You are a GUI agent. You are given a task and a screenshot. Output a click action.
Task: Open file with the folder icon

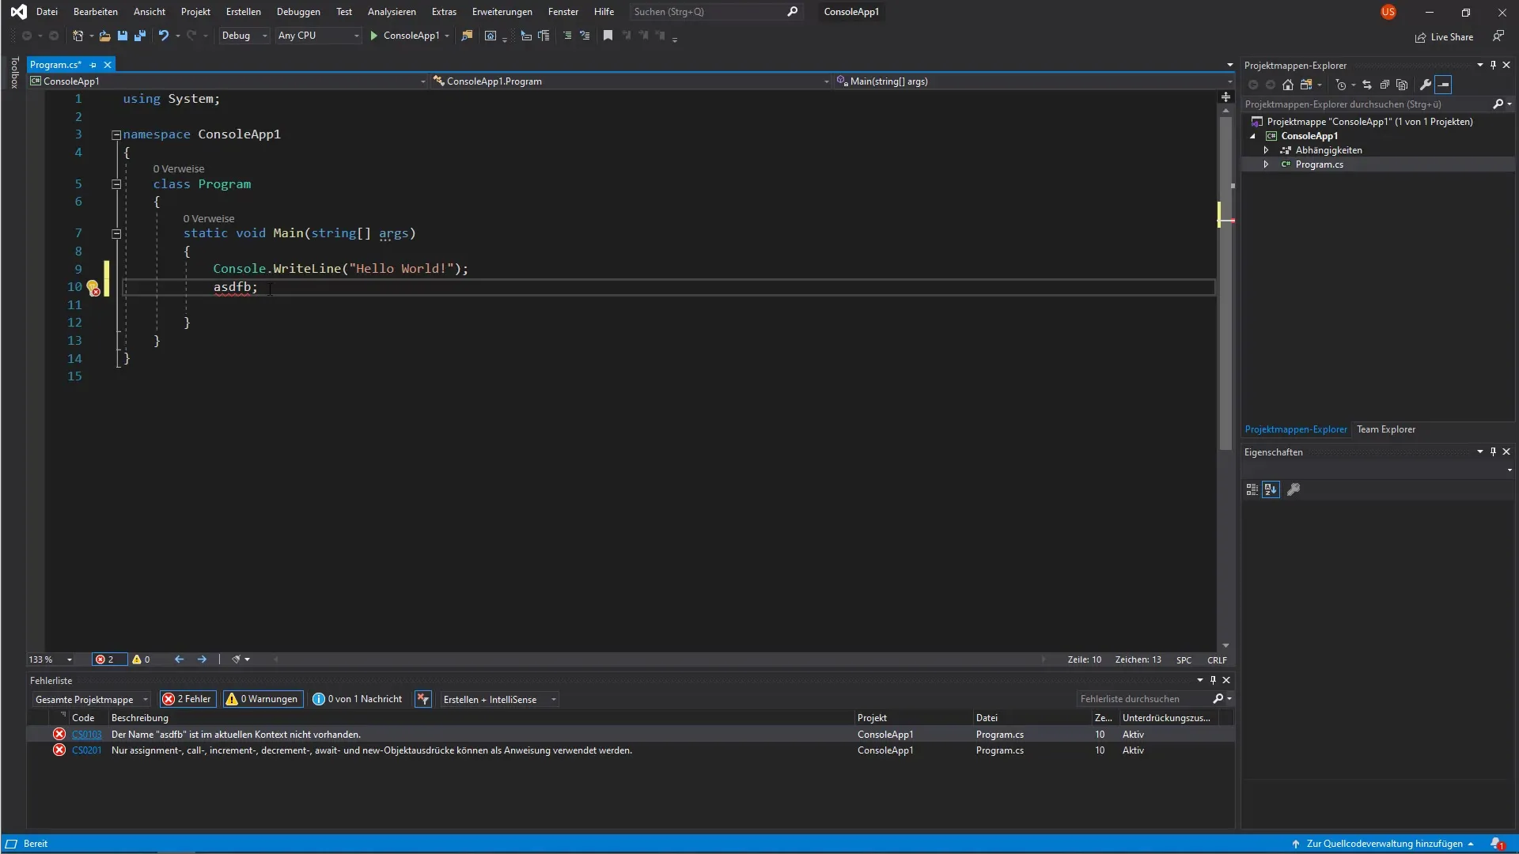(104, 36)
